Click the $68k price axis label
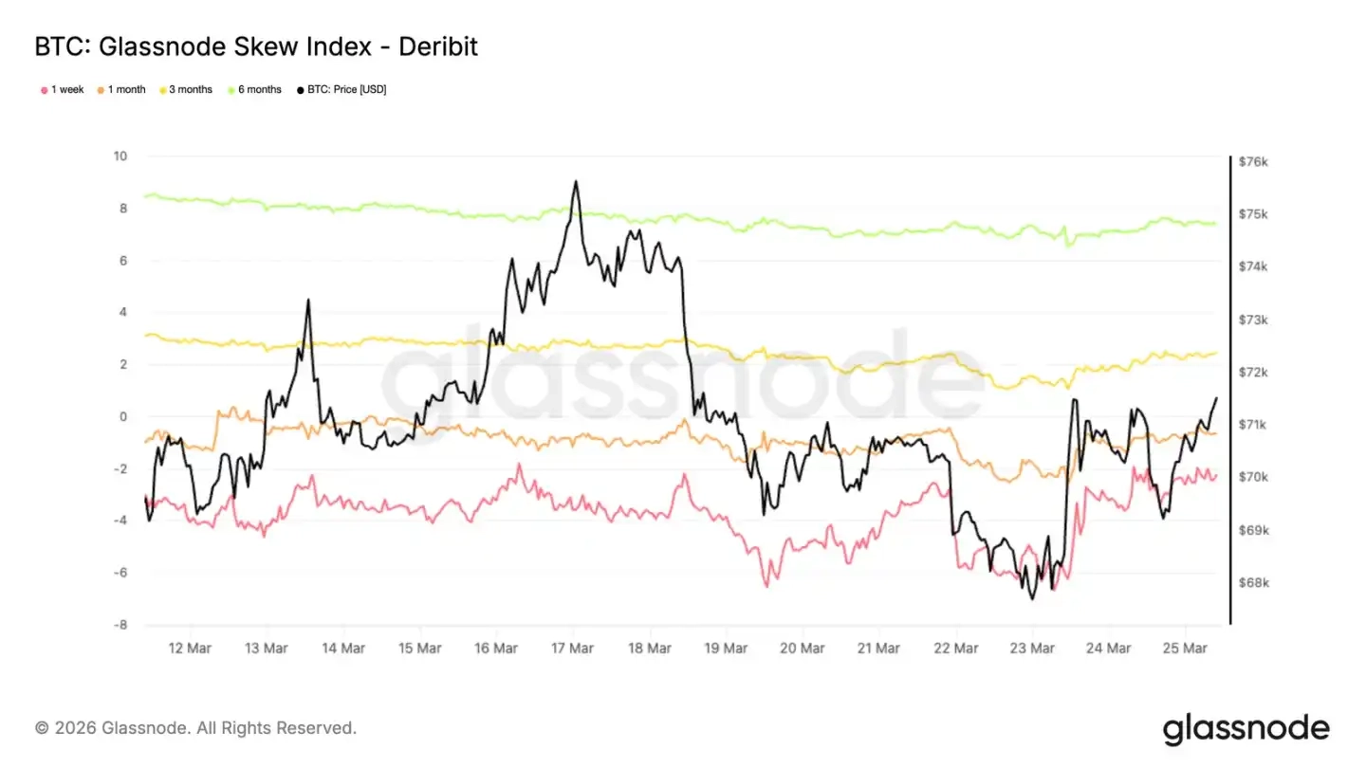This screenshot has width=1366, height=768. [1254, 583]
